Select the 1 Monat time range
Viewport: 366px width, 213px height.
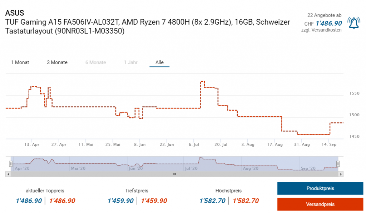[x=20, y=62]
